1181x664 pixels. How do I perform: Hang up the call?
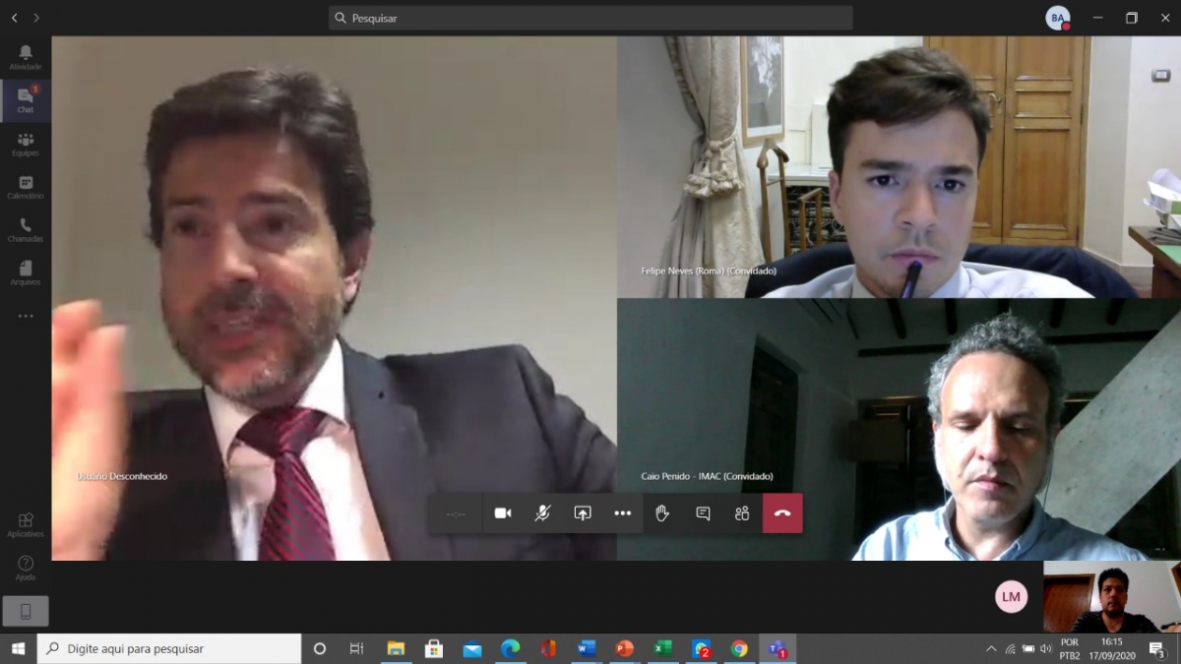[x=782, y=513]
